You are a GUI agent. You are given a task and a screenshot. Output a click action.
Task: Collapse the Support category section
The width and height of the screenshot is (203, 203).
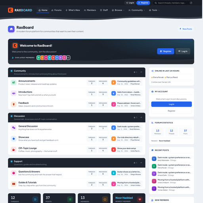tap(141, 163)
